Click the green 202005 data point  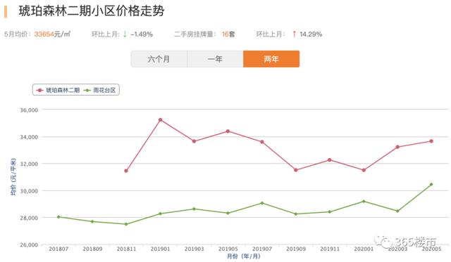[x=431, y=184]
